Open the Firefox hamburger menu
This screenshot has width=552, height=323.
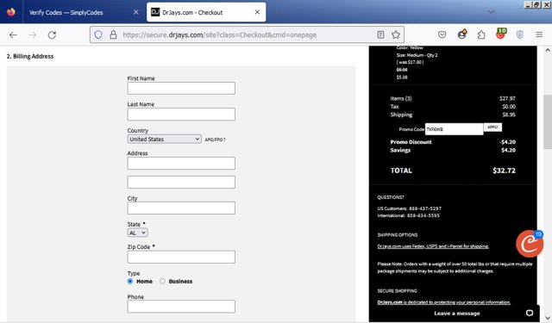[x=539, y=34]
